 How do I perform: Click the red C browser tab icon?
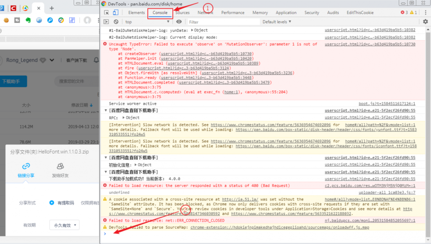[13, 8]
